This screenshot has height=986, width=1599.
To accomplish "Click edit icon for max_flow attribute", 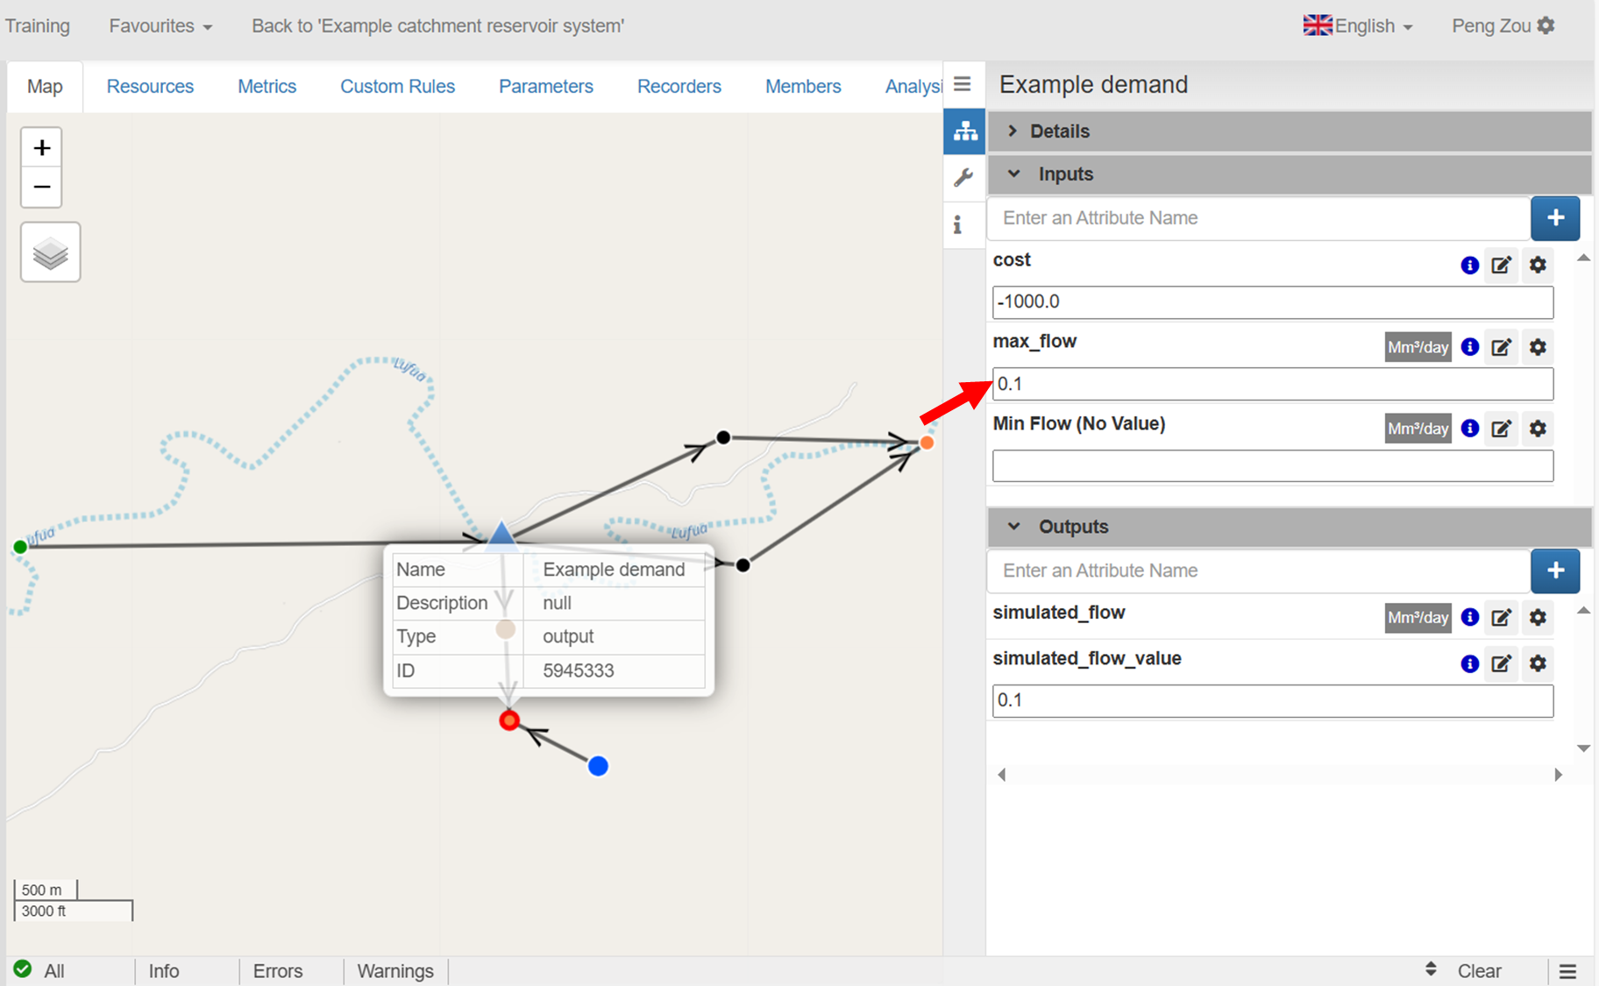I will point(1501,347).
